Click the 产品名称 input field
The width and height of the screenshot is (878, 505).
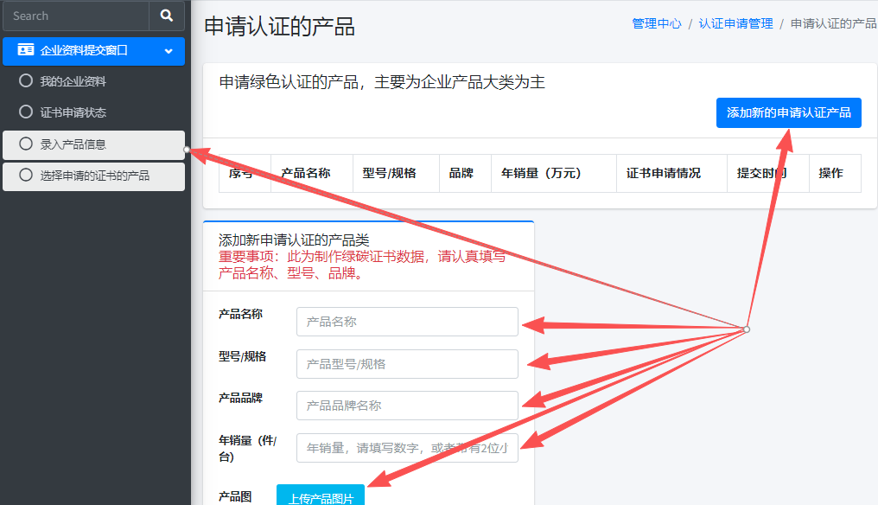pyautogui.click(x=407, y=322)
